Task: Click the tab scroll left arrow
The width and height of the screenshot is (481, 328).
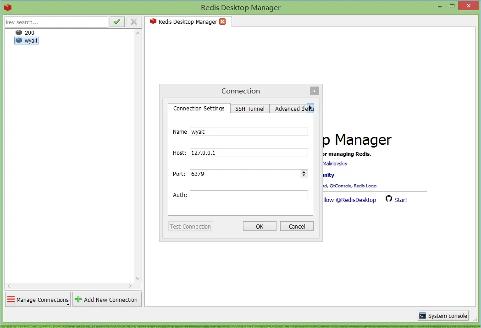Action: pyautogui.click(x=304, y=108)
